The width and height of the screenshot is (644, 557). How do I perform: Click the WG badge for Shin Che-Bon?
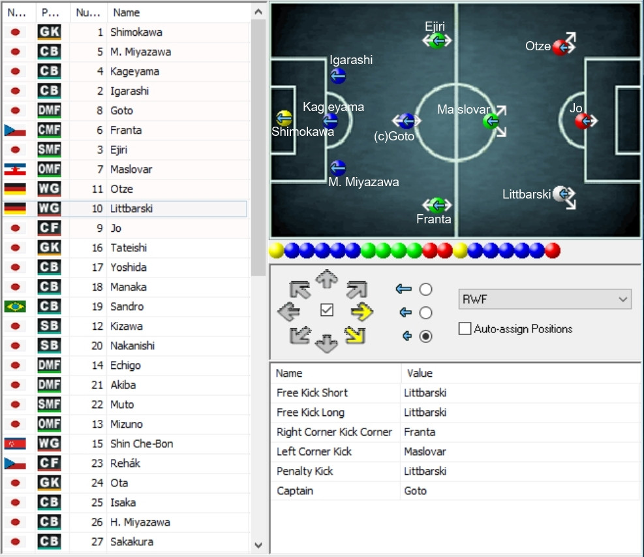[50, 443]
